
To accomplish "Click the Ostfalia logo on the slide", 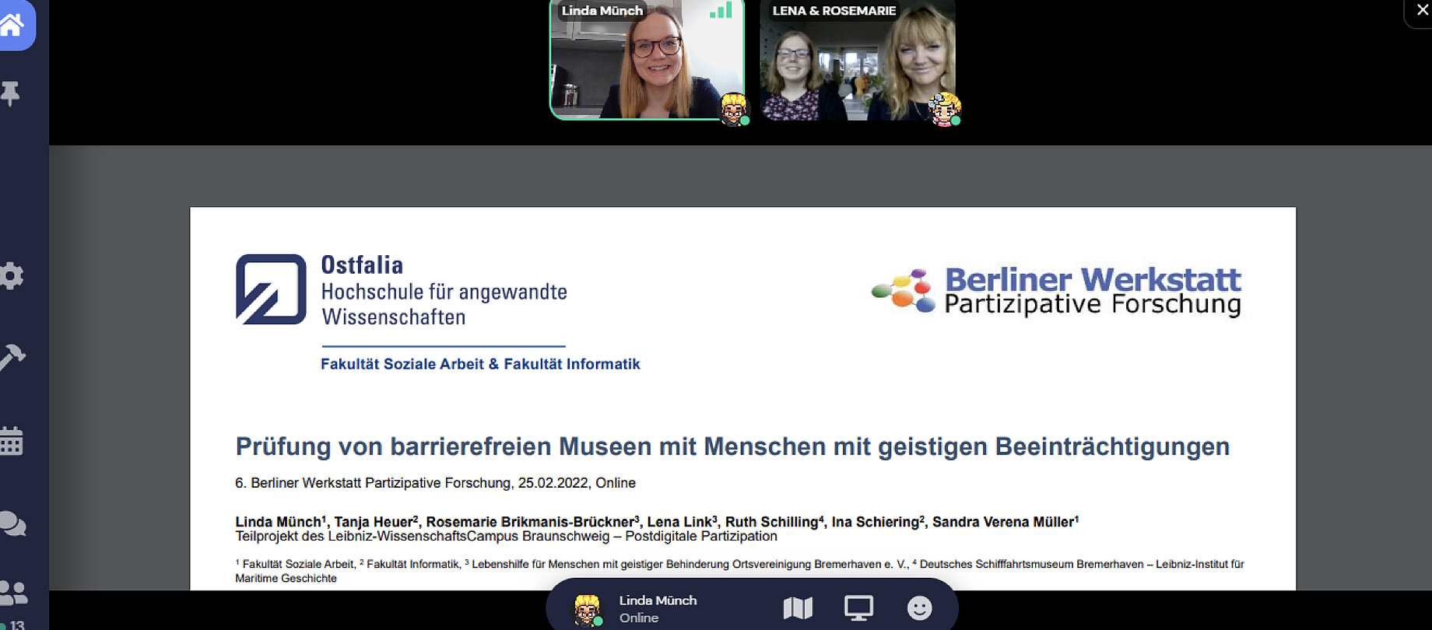I will (271, 289).
